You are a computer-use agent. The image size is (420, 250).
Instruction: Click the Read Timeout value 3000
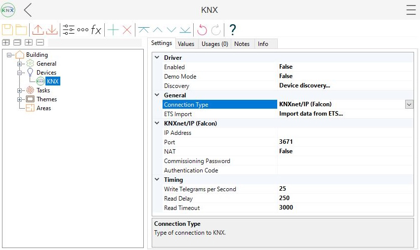click(286, 208)
